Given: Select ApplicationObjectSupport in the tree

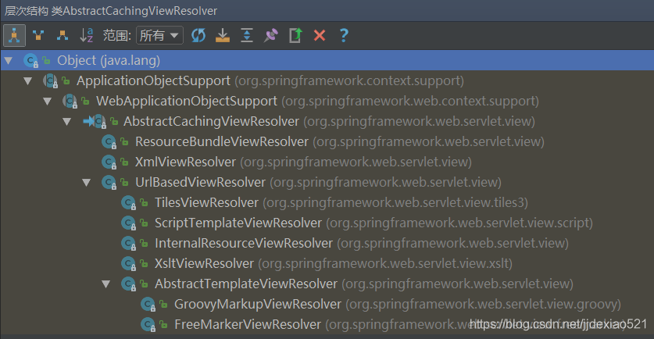Looking at the screenshot, I should (x=153, y=81).
